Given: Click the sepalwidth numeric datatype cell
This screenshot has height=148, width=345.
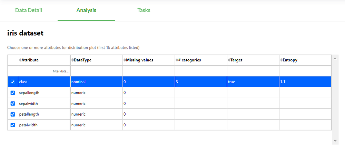Looking at the screenshot, I should (96, 103).
